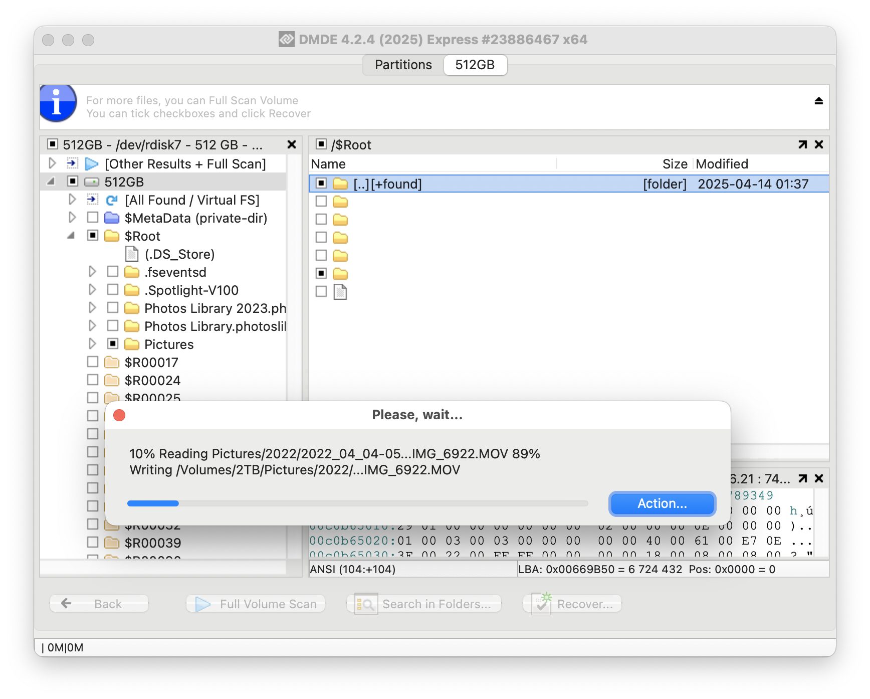Click the $R00017 folder icon
The image size is (870, 699).
[112, 362]
